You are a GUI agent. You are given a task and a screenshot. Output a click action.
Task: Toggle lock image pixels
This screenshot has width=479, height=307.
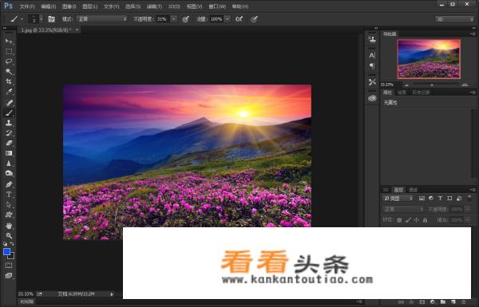(408, 220)
